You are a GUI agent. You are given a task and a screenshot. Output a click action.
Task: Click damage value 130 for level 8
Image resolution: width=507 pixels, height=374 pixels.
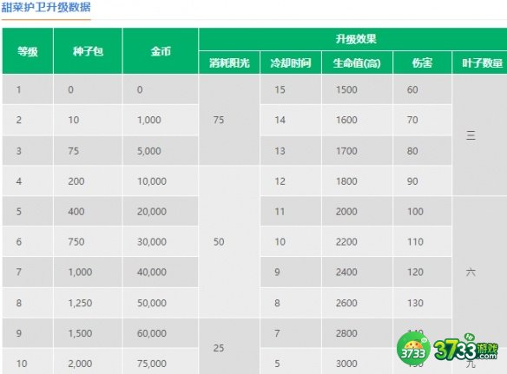422,303
